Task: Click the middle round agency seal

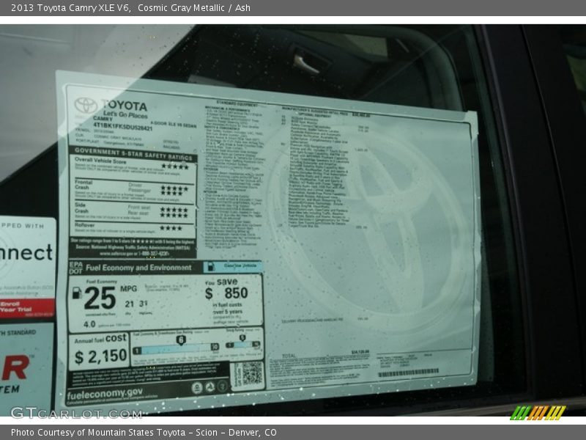Action: (209, 388)
